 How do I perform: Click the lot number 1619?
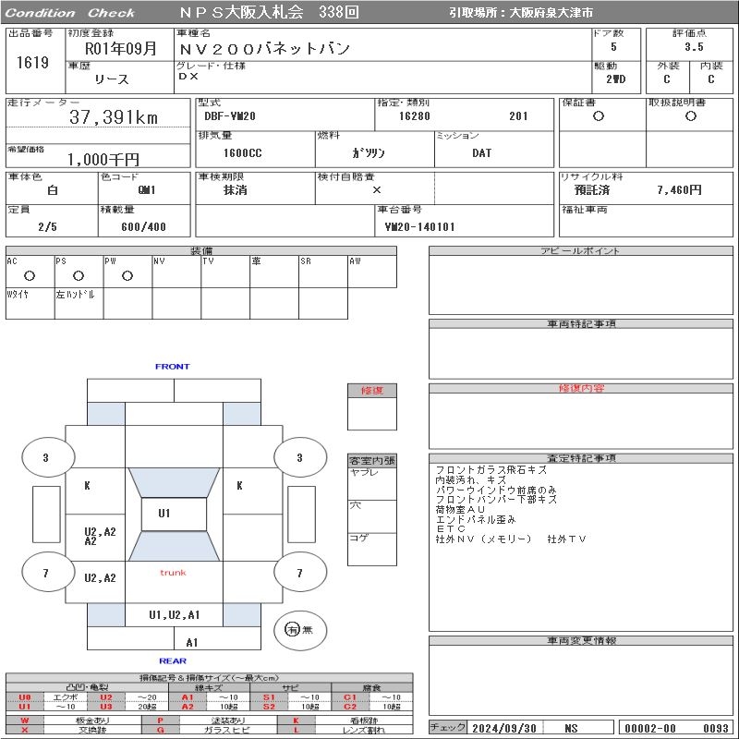[x=32, y=63]
